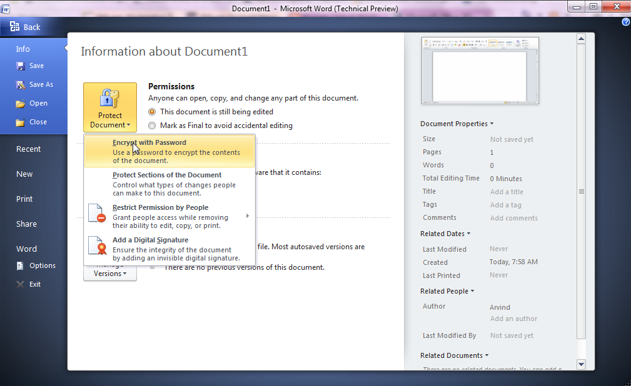Open the Recent tab in sidebar

point(28,149)
